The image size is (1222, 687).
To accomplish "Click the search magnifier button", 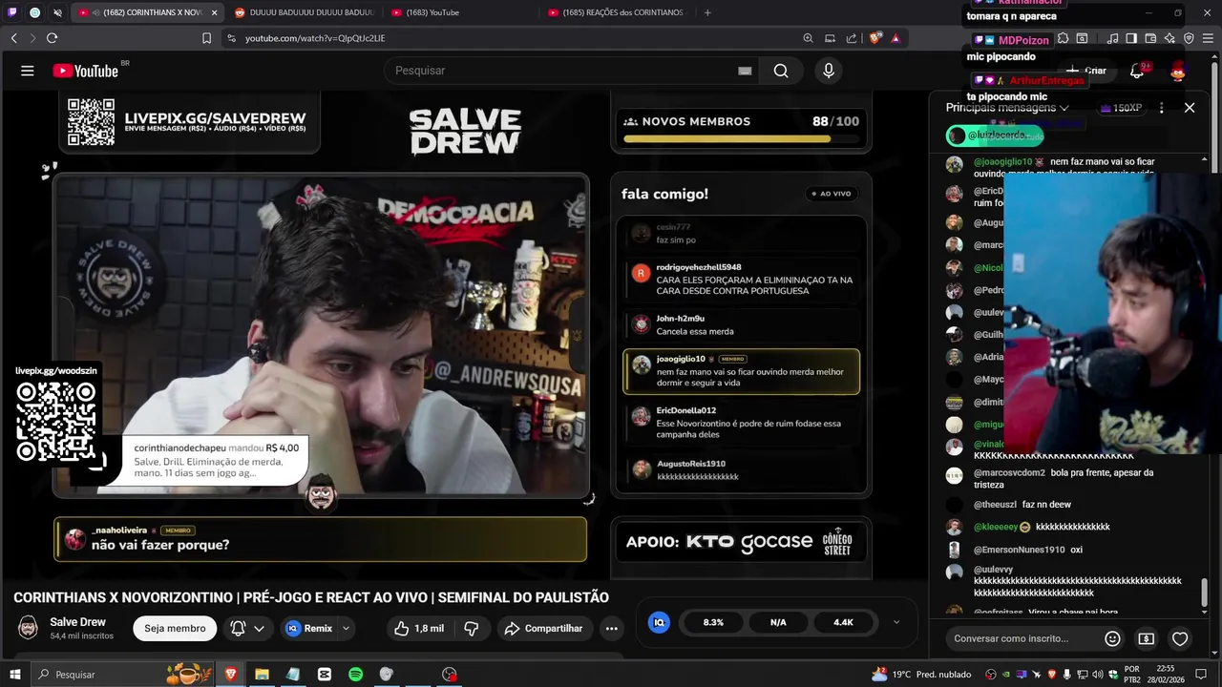I will point(781,71).
